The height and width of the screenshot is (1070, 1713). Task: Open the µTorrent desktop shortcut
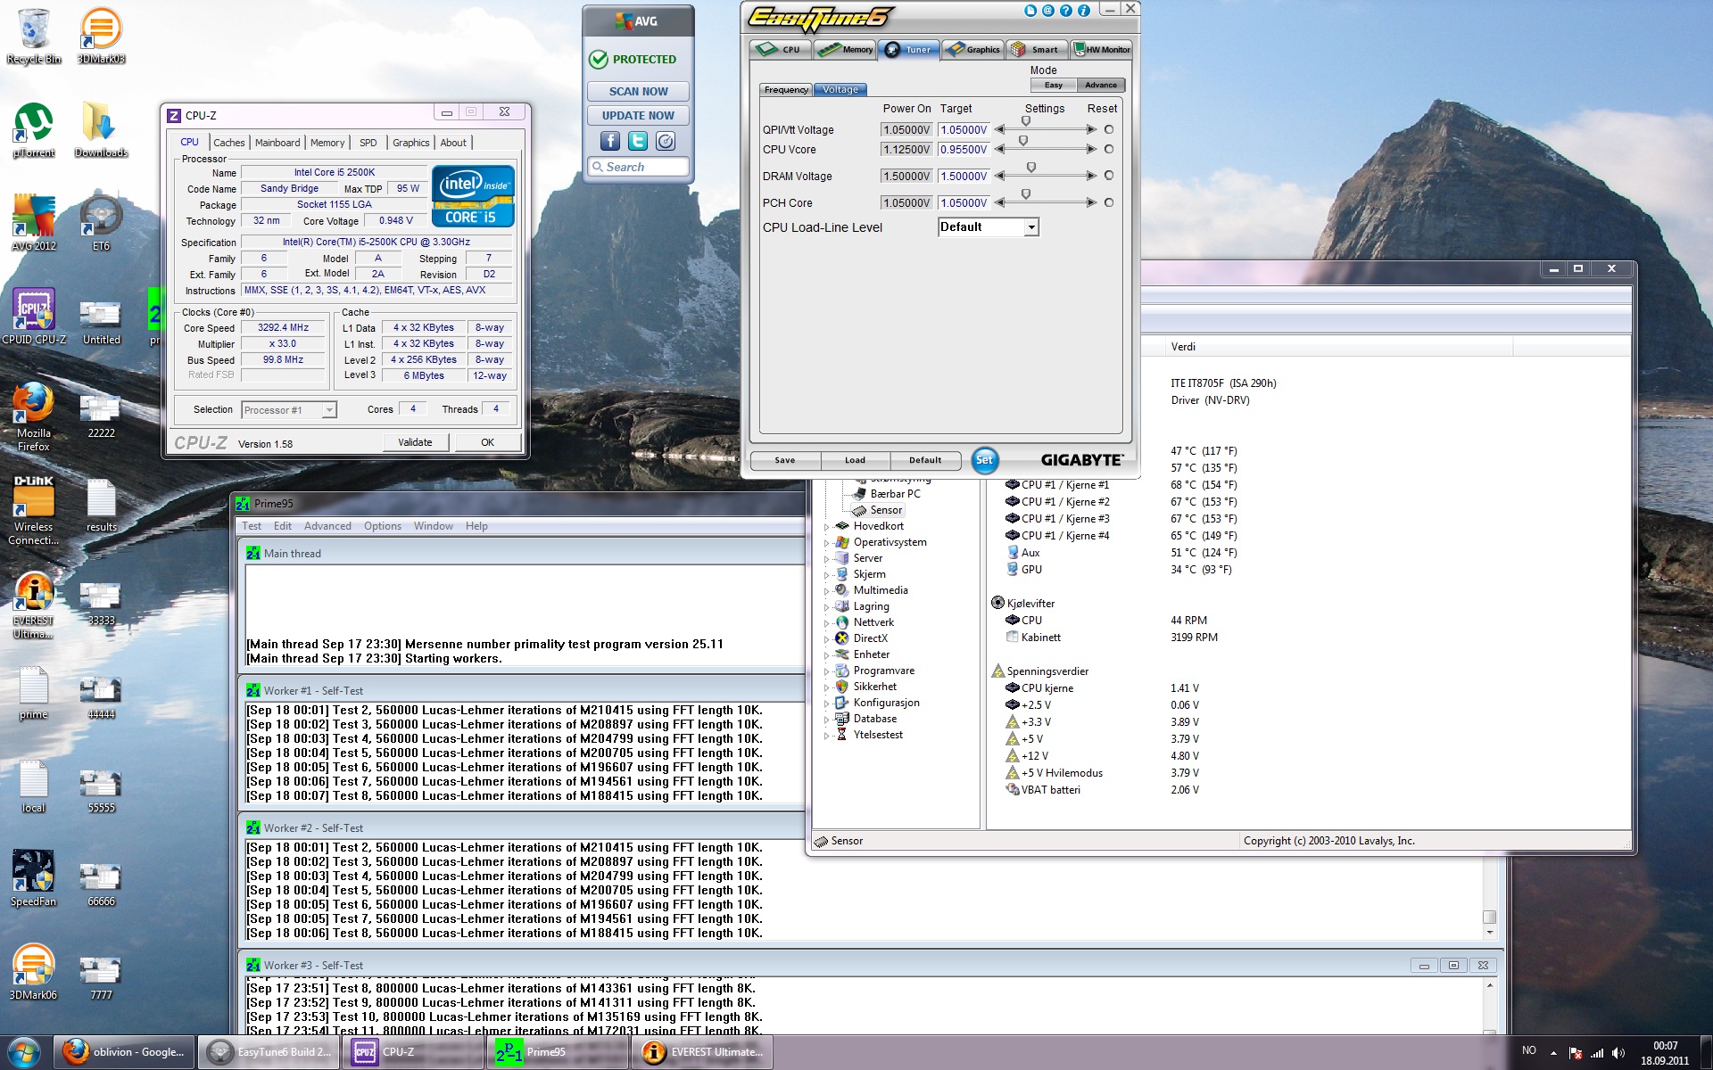[33, 129]
